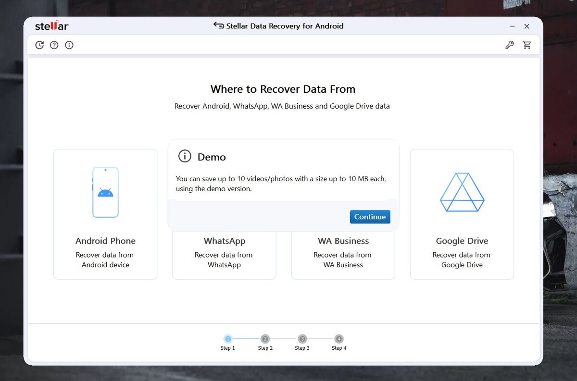Open the about information icon in toolbar

(x=69, y=45)
